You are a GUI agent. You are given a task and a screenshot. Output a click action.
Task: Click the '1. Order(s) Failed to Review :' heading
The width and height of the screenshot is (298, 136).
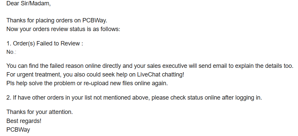[45, 43]
